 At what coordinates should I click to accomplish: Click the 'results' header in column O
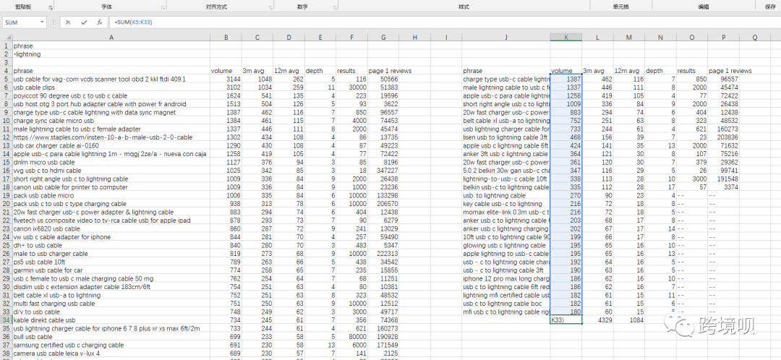pos(692,71)
